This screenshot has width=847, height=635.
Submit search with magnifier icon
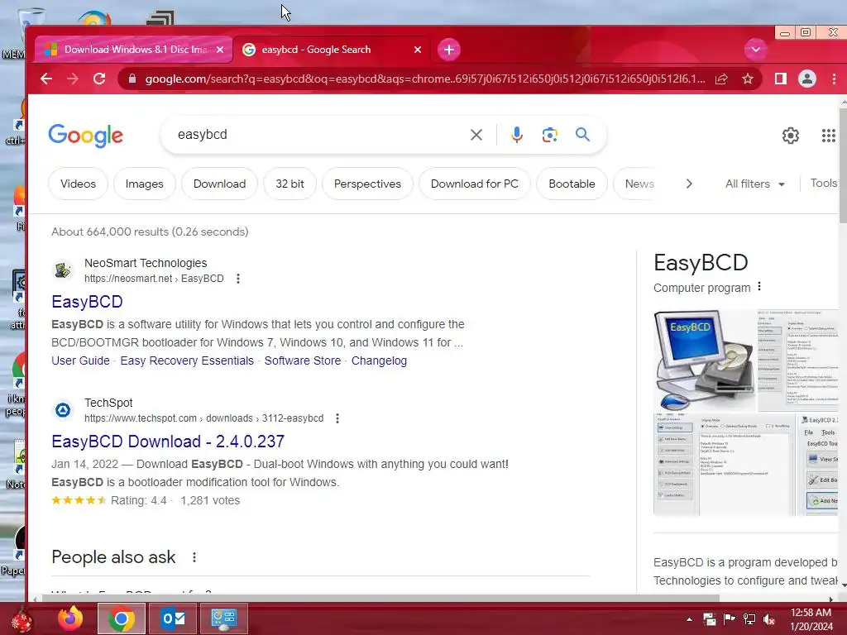(582, 135)
